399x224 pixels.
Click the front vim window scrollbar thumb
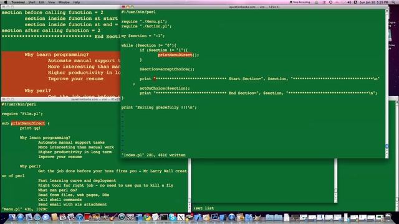point(387,146)
